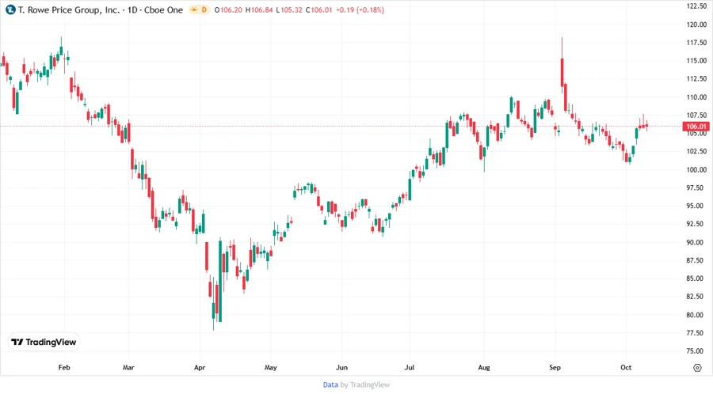The width and height of the screenshot is (713, 394).
Task: Click the 75.00 price axis label
Action: (x=696, y=351)
